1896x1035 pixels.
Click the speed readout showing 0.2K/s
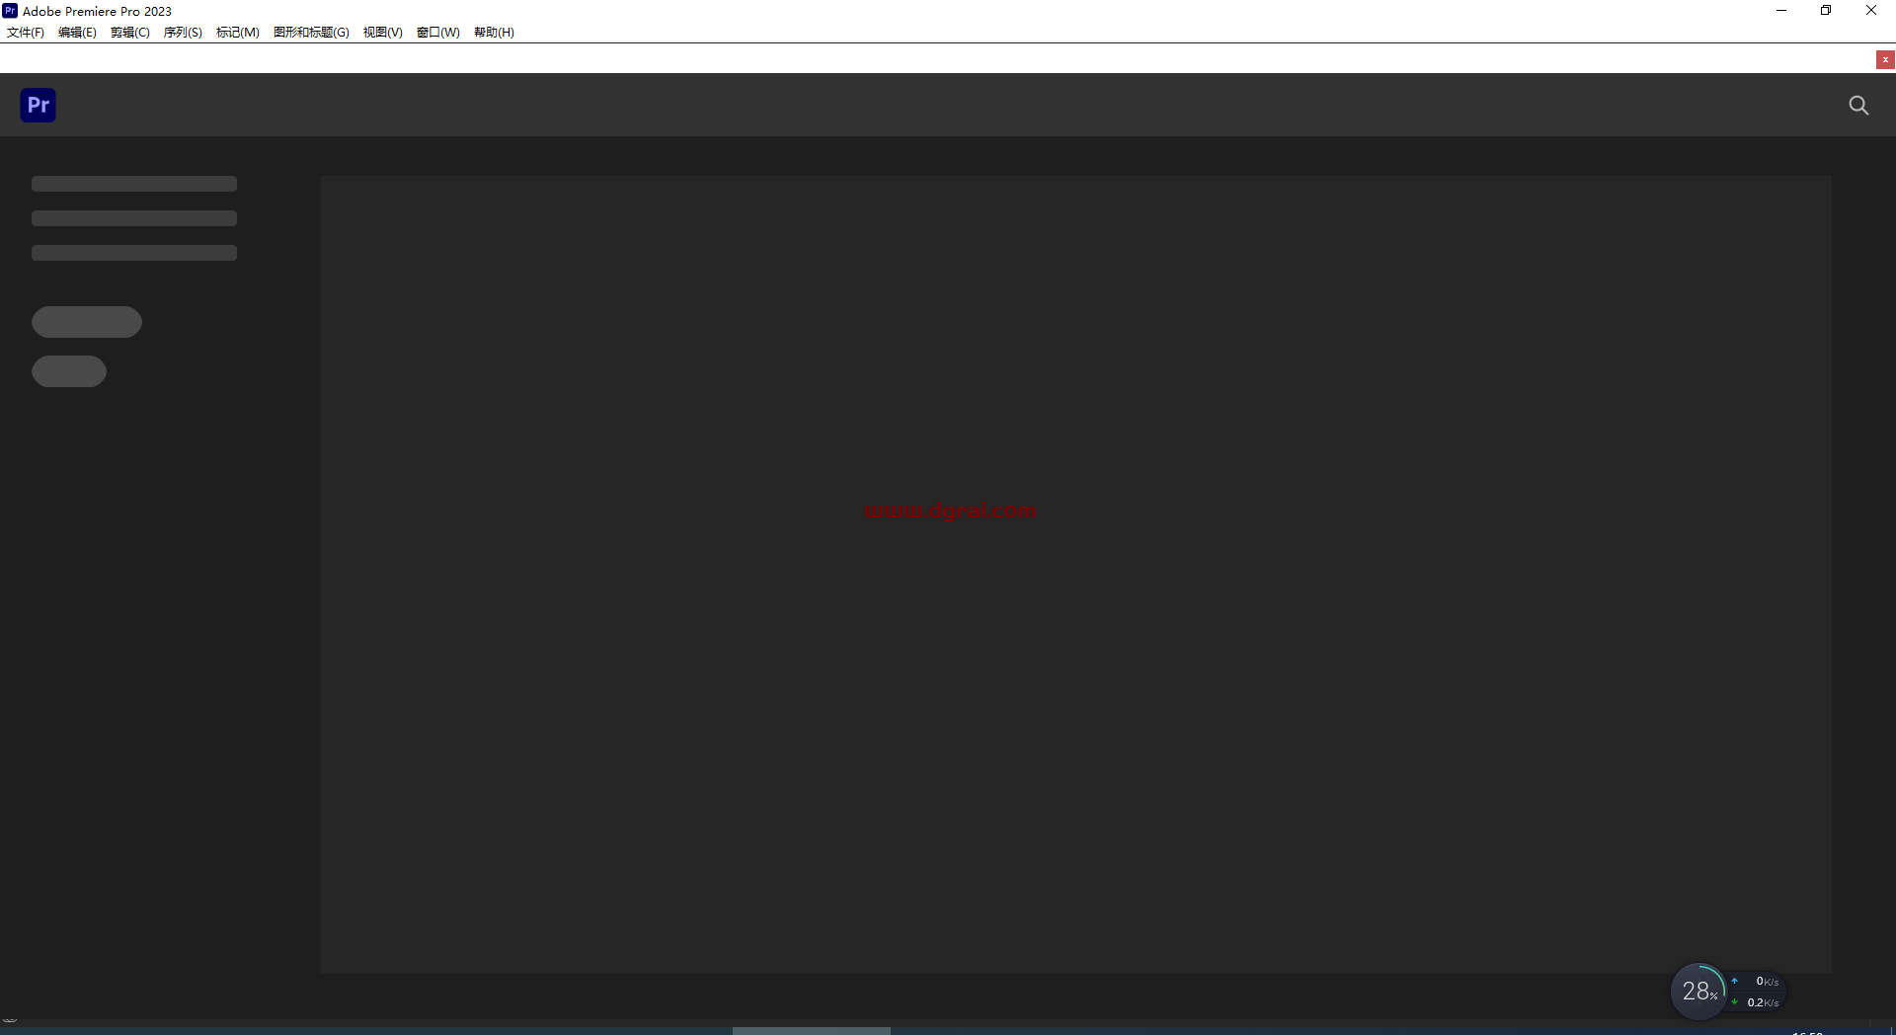(1763, 1002)
